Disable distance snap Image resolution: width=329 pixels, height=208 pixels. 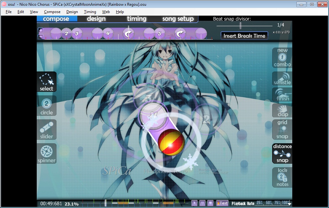(282, 153)
